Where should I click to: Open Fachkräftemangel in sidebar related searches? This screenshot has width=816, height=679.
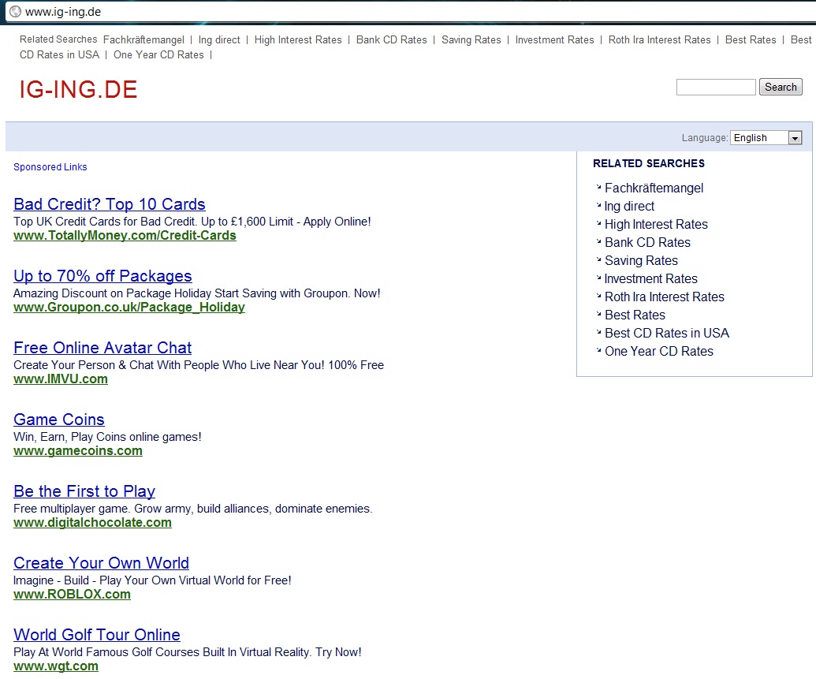[654, 188]
